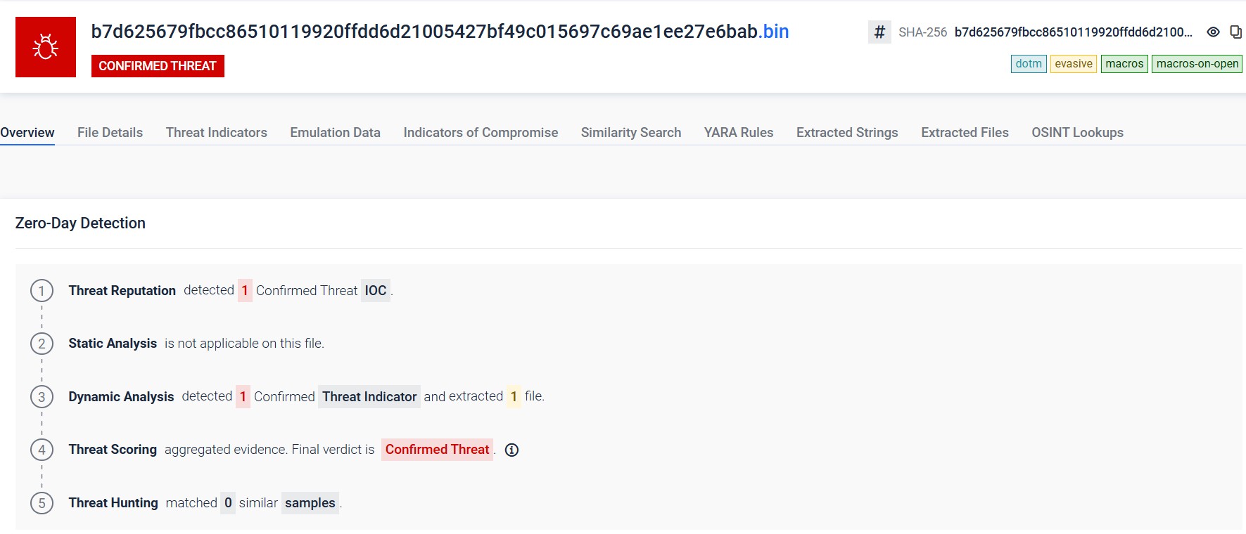Click the IOC link in Threat Reputation
Screen dimensions: 1246x534
point(376,291)
